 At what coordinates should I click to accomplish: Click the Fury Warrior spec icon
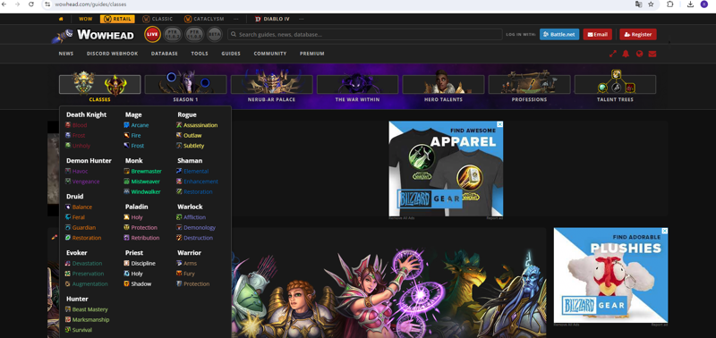[x=180, y=274]
